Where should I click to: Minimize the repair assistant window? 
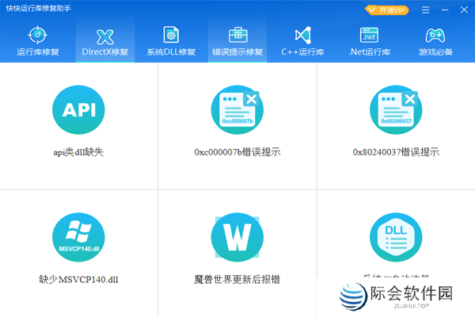click(445, 10)
